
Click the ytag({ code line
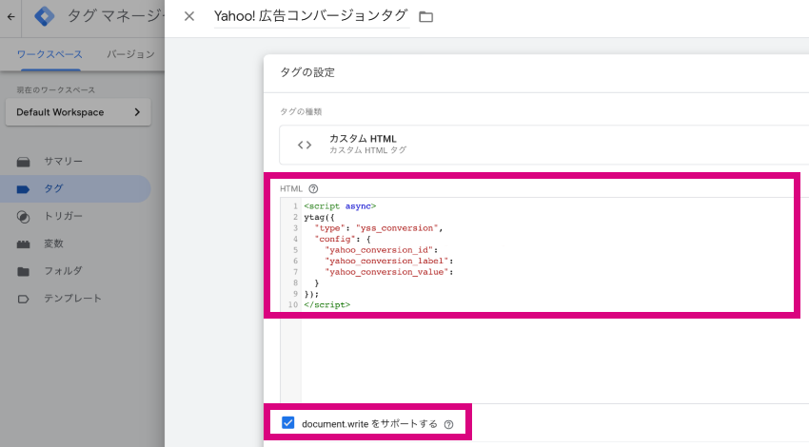click(x=320, y=217)
